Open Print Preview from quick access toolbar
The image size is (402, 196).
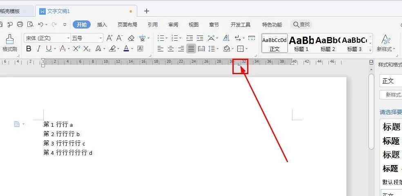31,24
